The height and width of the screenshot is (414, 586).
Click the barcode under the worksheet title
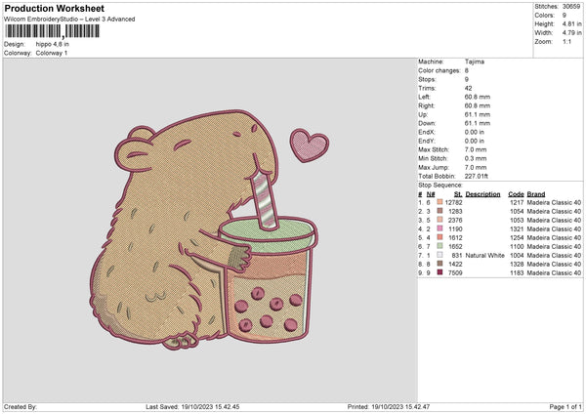pos(52,31)
